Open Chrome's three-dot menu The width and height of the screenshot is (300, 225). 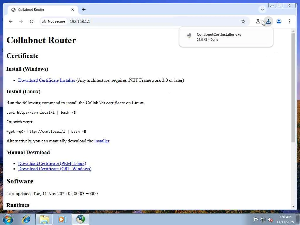[x=289, y=21]
